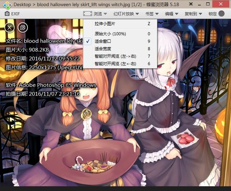231x191 pixels.
Task: Click the fit-to-window rectangle icon beside 浏览
Action: coord(88,14)
